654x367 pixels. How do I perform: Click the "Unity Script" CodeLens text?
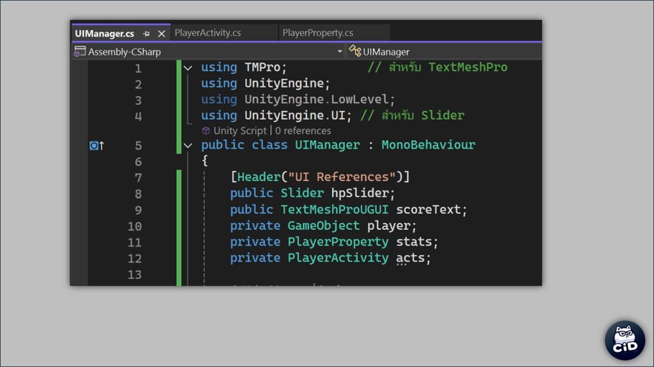(240, 131)
